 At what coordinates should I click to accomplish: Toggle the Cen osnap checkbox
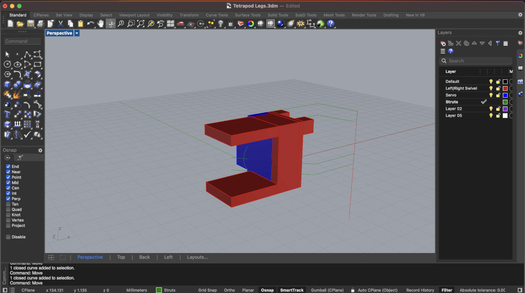[x=8, y=188]
